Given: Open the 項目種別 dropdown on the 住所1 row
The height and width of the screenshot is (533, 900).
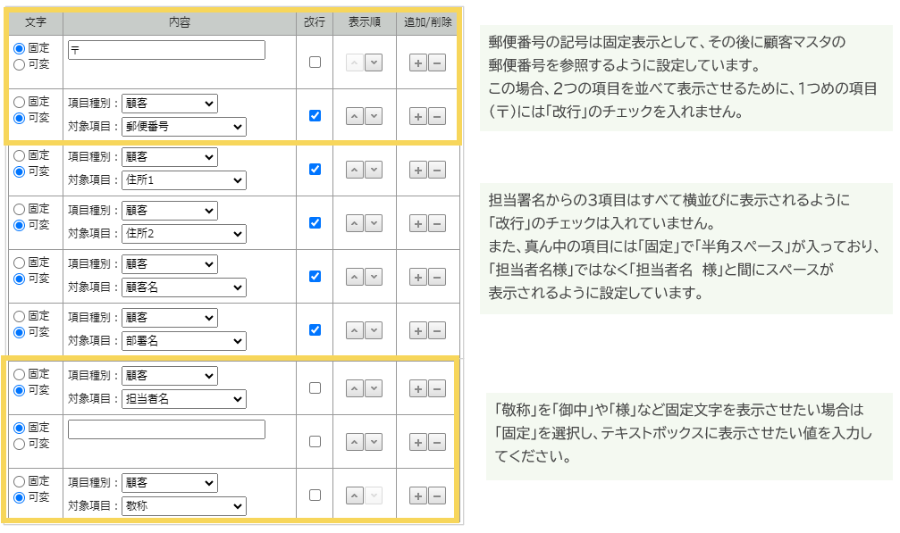Looking at the screenshot, I should [x=170, y=155].
